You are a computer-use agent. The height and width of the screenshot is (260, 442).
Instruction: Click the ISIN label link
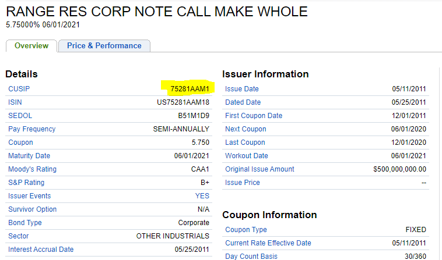(15, 102)
